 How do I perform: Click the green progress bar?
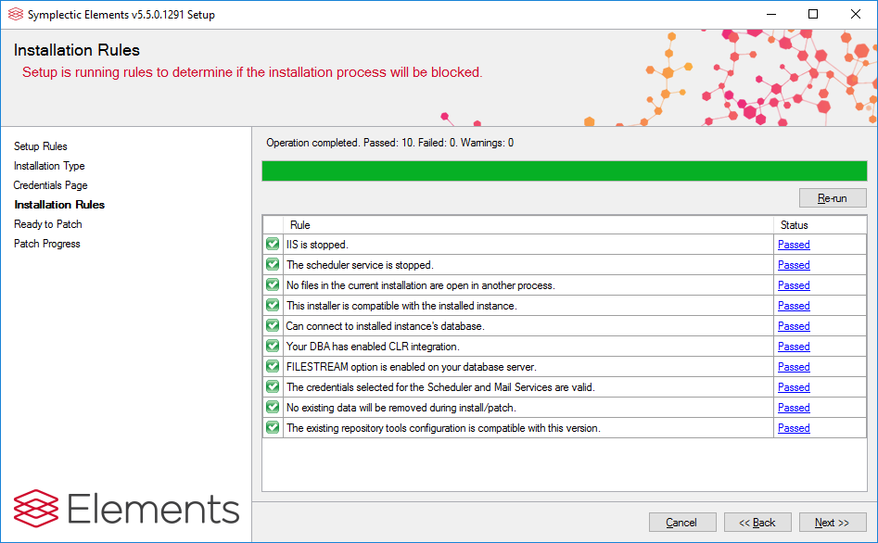pyautogui.click(x=564, y=170)
